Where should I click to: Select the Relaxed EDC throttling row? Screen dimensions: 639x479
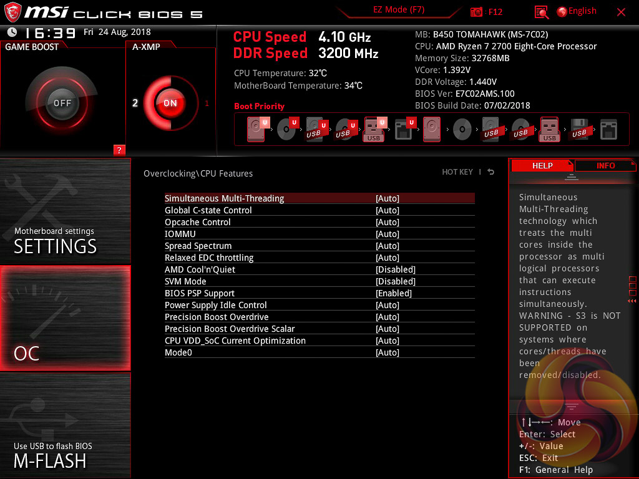[319, 258]
